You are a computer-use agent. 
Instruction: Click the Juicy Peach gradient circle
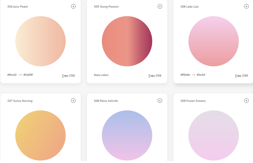(41, 41)
